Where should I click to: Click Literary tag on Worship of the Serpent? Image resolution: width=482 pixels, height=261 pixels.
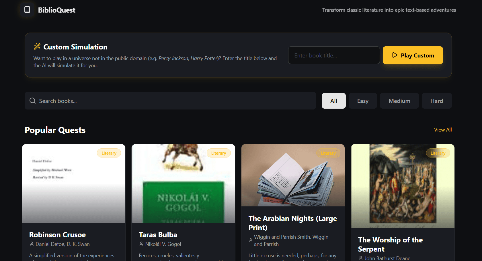pyautogui.click(x=438, y=153)
